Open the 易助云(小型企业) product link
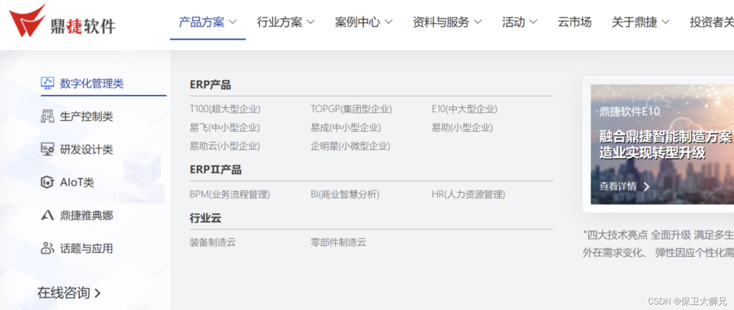 (225, 146)
